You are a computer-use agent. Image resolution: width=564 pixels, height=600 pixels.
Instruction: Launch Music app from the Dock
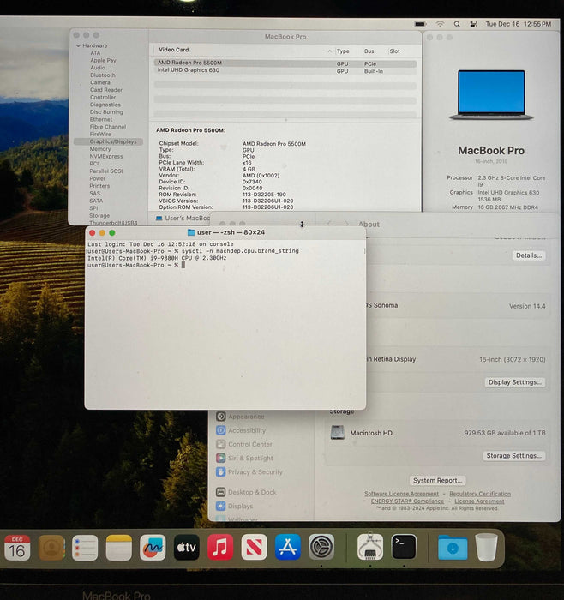[220, 548]
